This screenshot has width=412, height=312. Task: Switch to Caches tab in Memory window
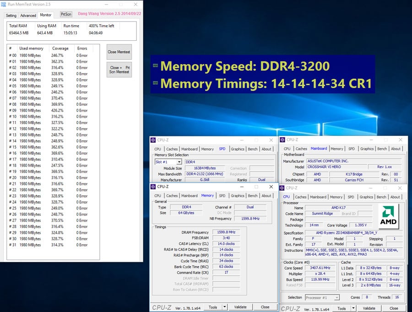[x=172, y=196]
